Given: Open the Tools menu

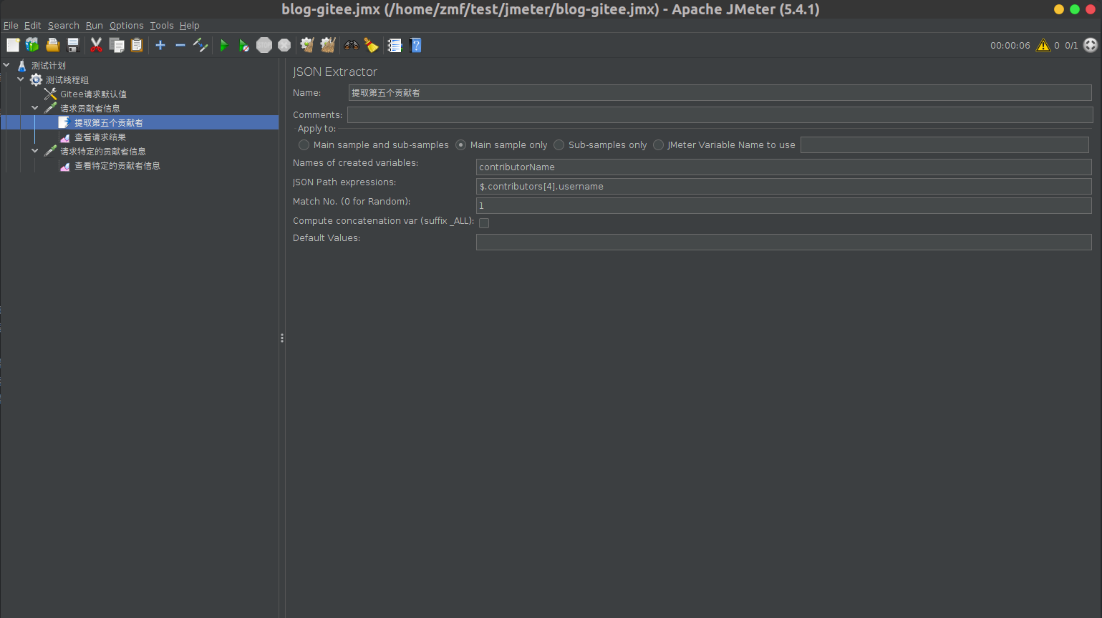Looking at the screenshot, I should point(162,25).
